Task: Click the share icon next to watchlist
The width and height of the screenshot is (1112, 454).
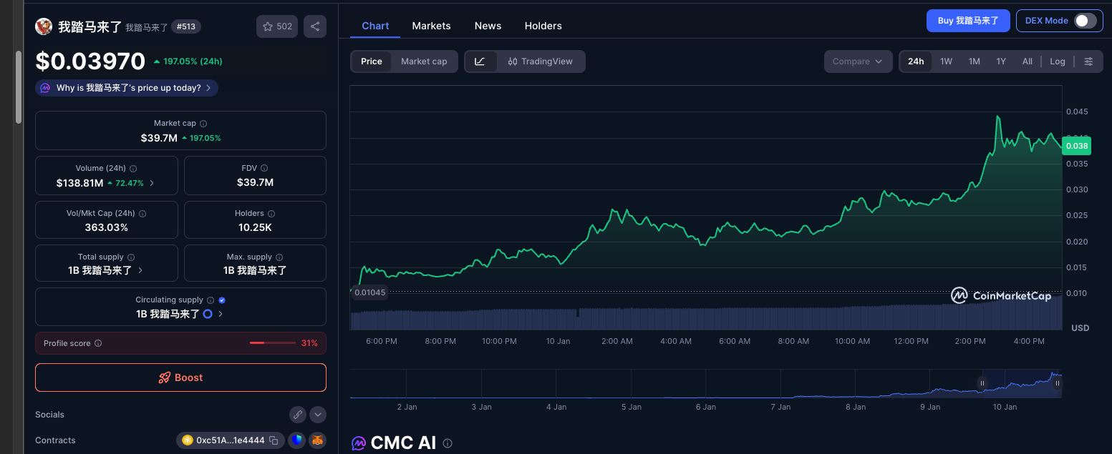Action: coord(315,26)
